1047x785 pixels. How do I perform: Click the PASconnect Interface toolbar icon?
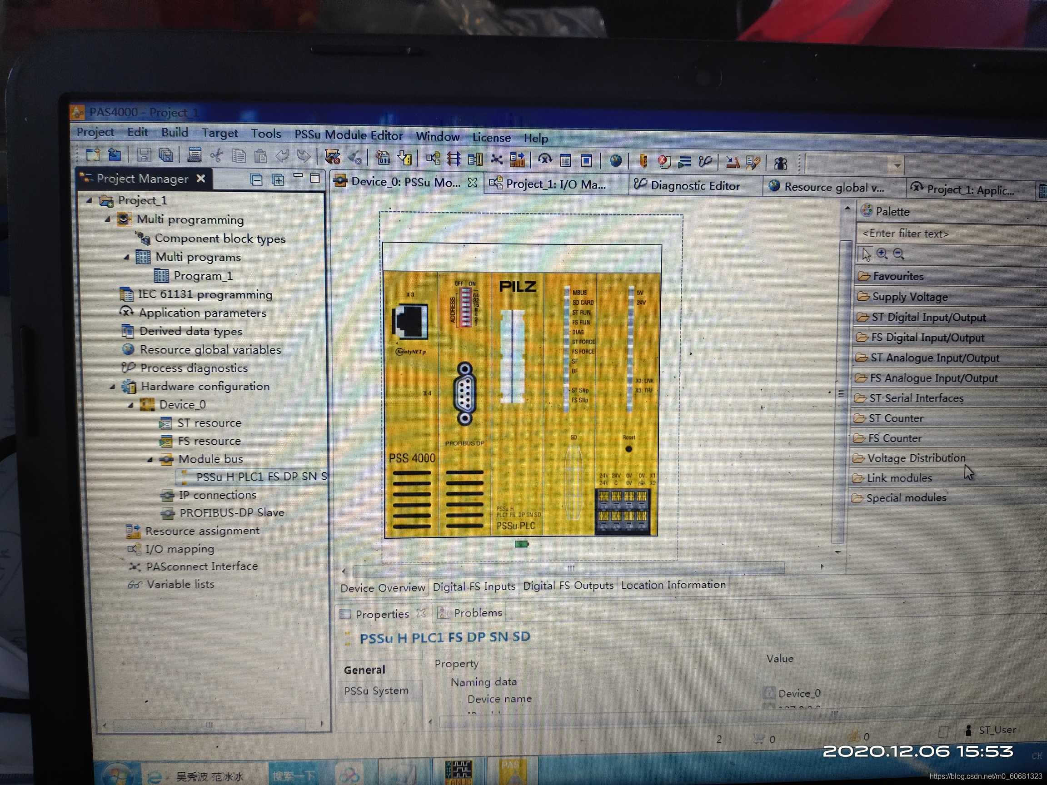tap(496, 159)
